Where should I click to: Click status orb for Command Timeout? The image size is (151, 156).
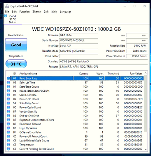8,124
